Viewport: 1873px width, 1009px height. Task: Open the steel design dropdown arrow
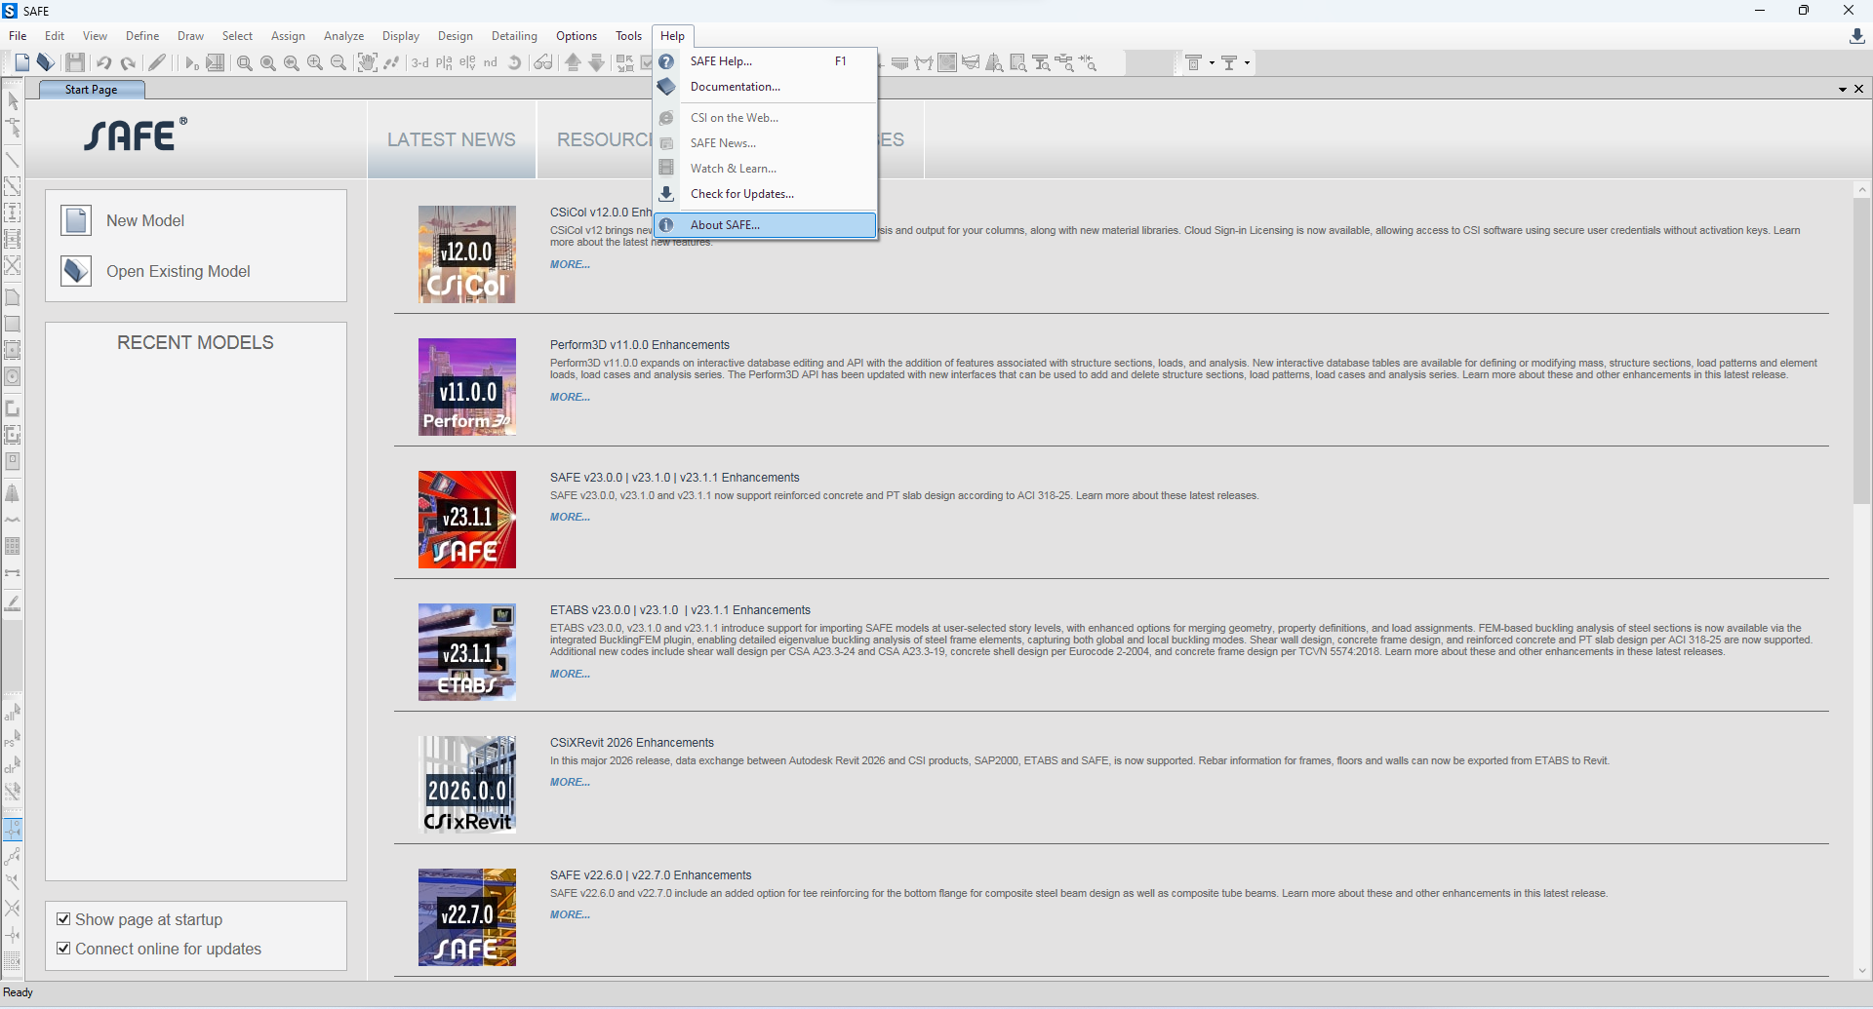[1247, 63]
